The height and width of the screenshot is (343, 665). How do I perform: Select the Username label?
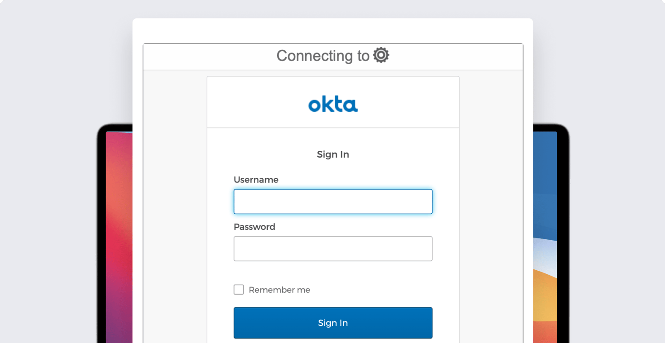click(256, 180)
